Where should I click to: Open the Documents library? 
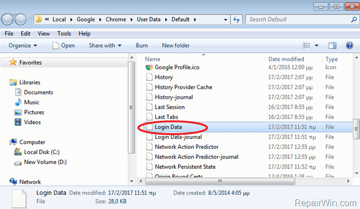pyautogui.click(x=39, y=92)
